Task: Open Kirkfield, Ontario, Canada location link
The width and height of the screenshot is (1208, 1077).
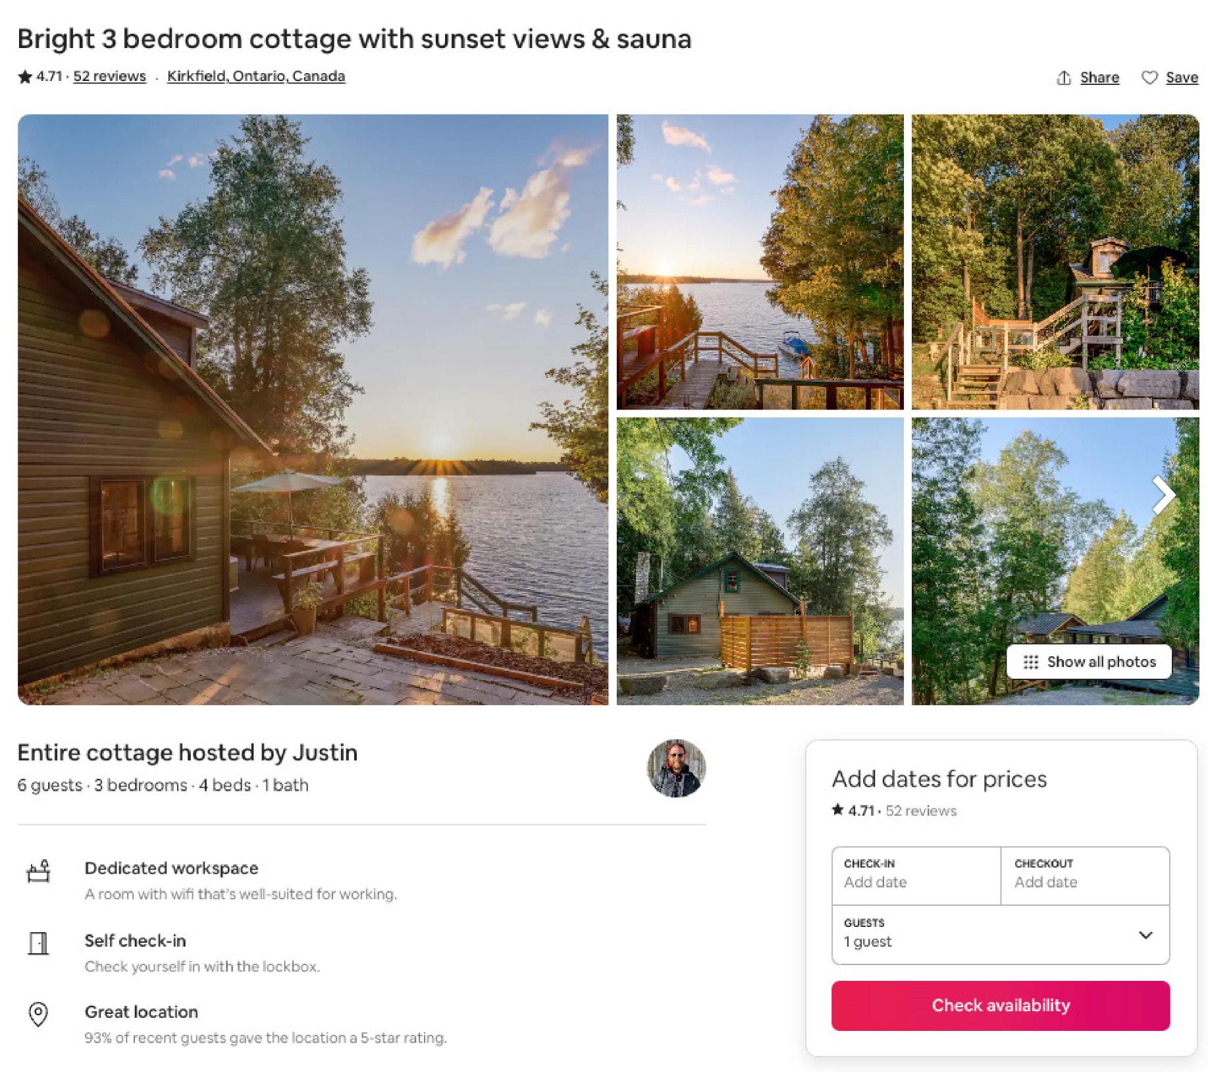Action: coord(256,76)
